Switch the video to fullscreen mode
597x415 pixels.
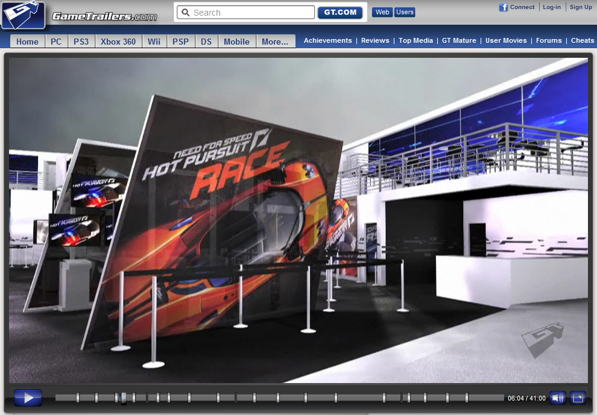[578, 398]
